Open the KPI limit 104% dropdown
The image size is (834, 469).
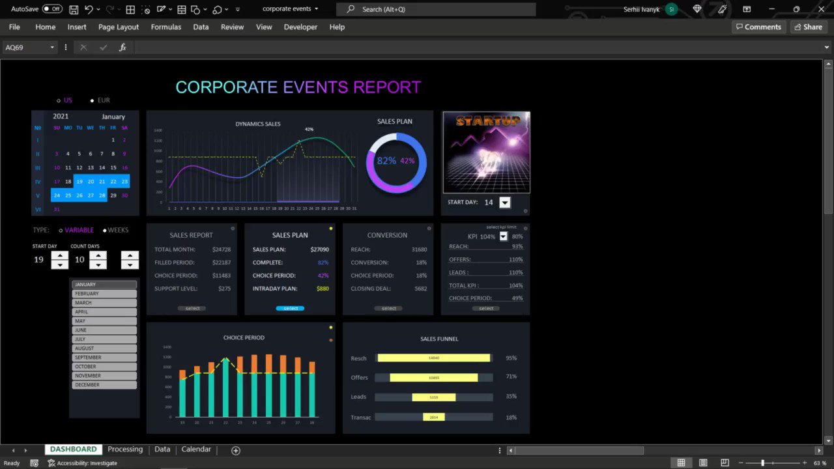click(503, 236)
